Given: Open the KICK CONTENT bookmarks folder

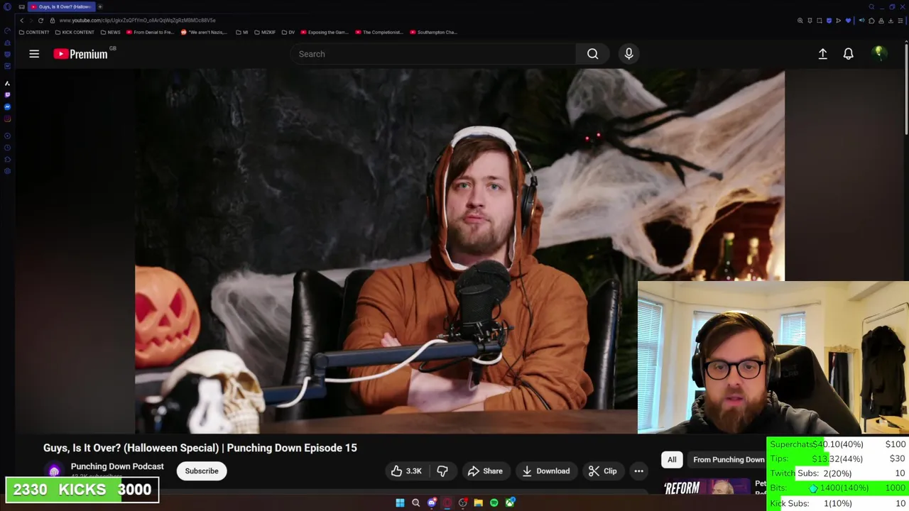Looking at the screenshot, I should click(75, 32).
